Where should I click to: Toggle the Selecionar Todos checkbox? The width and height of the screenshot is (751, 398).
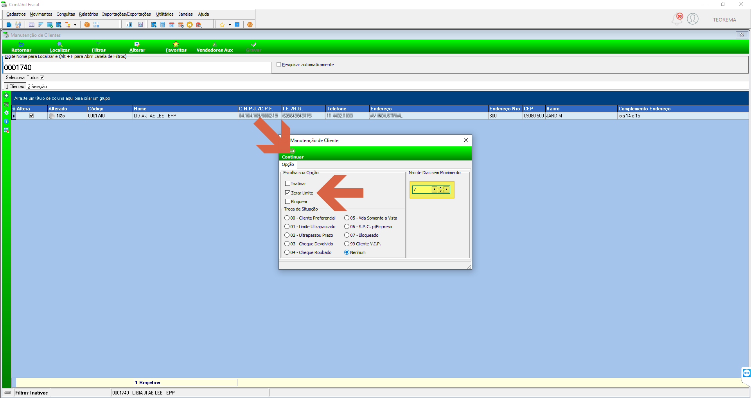(42, 77)
